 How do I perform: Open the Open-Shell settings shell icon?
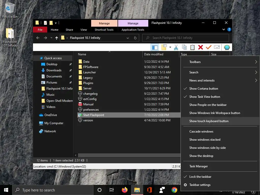pos(227,47)
